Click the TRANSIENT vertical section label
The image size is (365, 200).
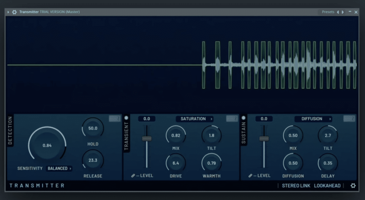[127, 136]
